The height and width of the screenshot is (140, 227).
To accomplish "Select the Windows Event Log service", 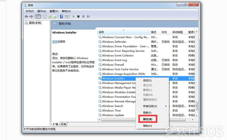I will click(x=146, y=60).
